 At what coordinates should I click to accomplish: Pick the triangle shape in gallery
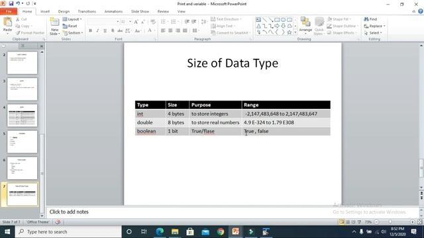tap(258, 26)
